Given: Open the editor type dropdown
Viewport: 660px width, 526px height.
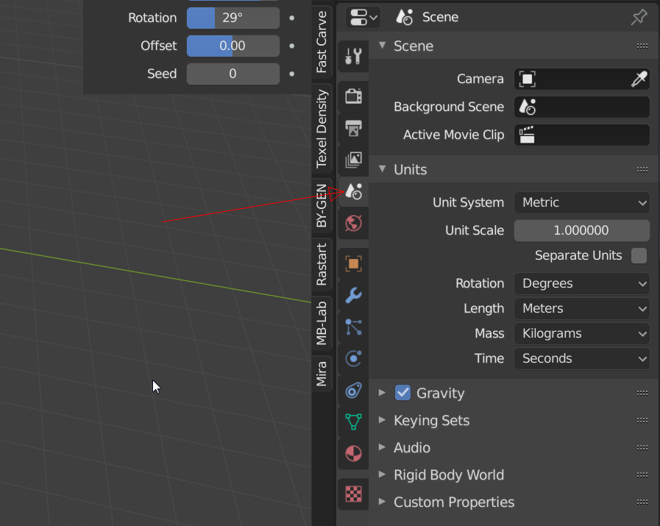Looking at the screenshot, I should (x=363, y=18).
